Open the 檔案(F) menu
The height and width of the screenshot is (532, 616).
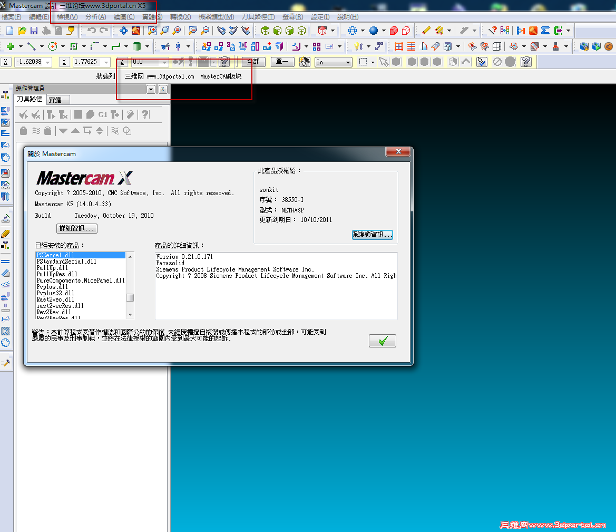(x=12, y=17)
